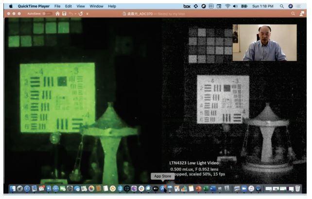Toggle the Wi-Fi status menu icon
Screen dimensions: 312x199
pos(227,6)
